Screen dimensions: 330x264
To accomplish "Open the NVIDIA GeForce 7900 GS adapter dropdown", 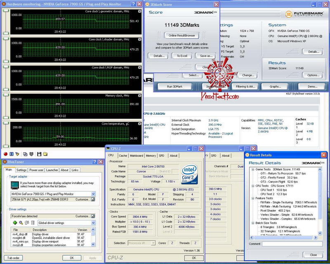I will pos(93,194).
